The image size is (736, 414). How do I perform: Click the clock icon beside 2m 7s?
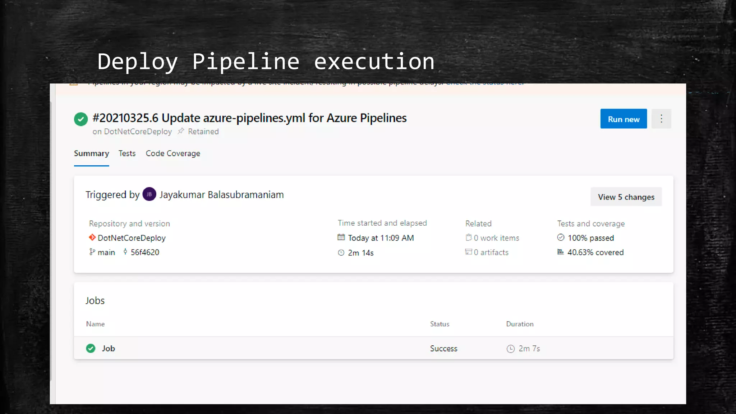click(510, 349)
